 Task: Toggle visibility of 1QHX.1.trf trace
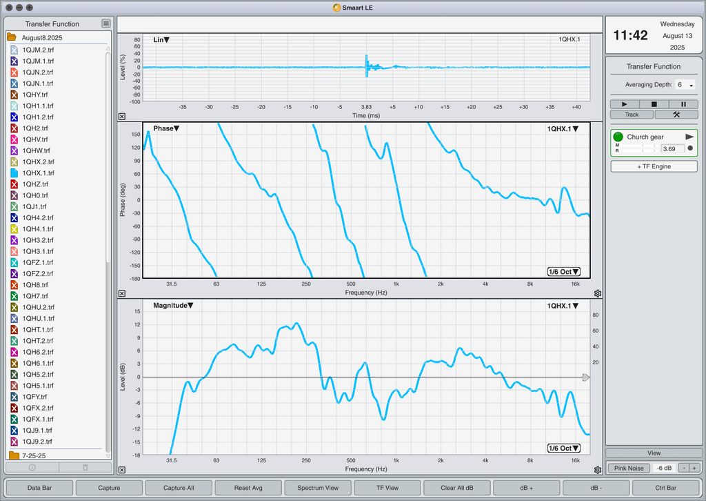tap(14, 173)
